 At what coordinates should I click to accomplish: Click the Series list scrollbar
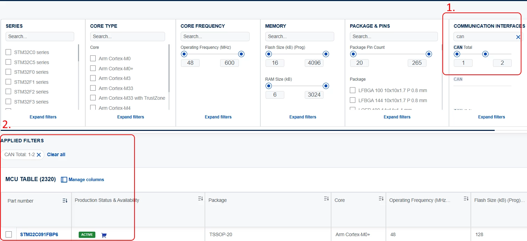coord(79,53)
